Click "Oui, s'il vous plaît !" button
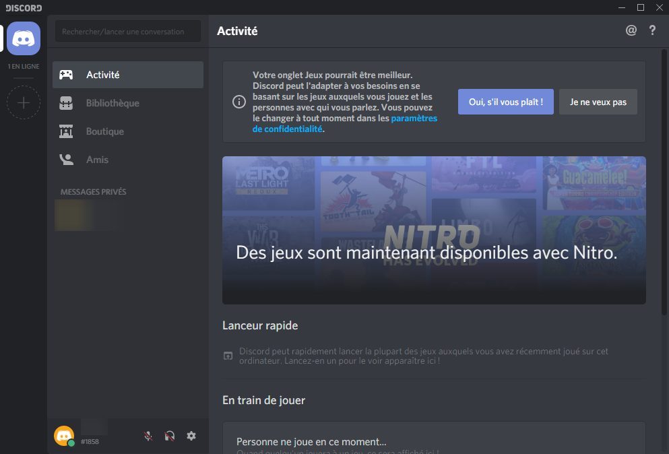 coord(505,102)
